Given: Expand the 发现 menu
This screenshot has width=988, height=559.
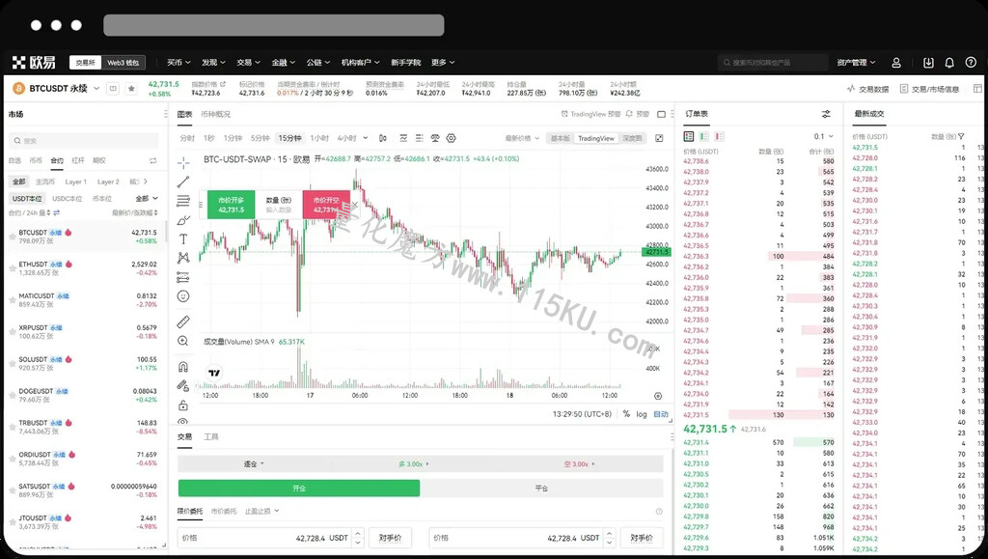Looking at the screenshot, I should click(x=213, y=63).
